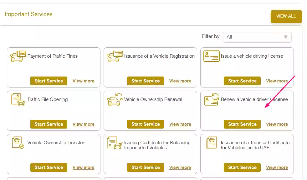The height and width of the screenshot is (180, 307).
Task: View more about Renew a vehicle driver's license
Action: coord(277,124)
